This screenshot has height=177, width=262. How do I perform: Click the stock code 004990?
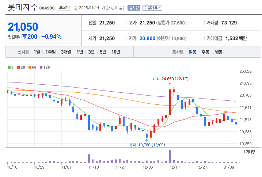click(47, 8)
